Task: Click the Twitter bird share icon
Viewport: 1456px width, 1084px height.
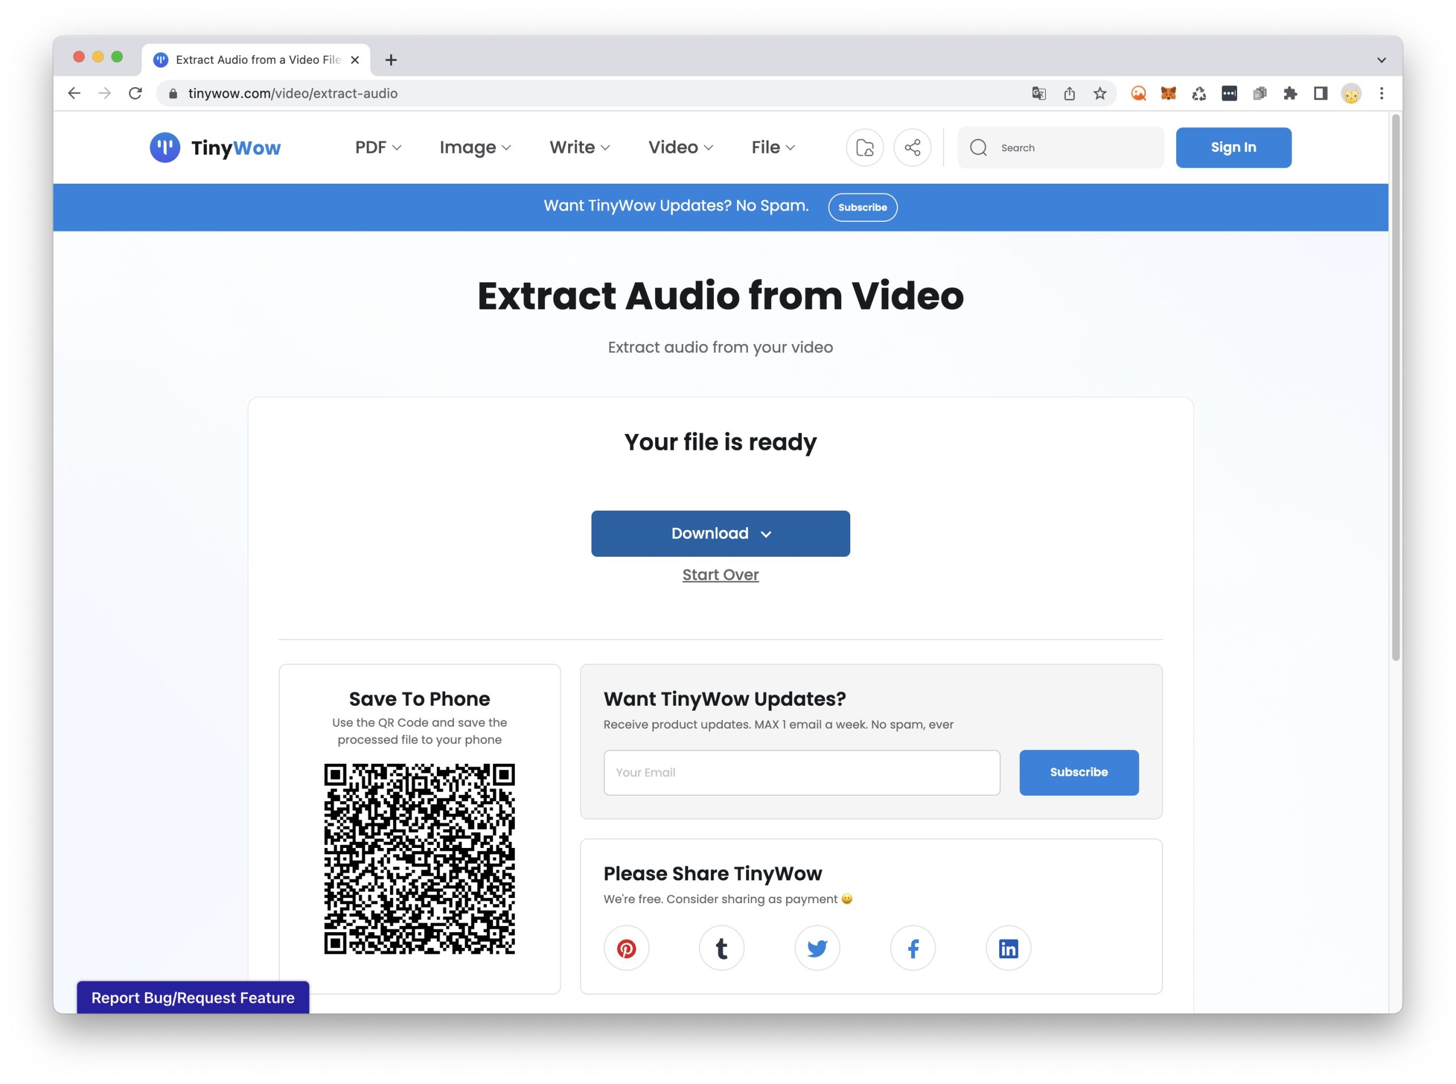Action: tap(817, 948)
